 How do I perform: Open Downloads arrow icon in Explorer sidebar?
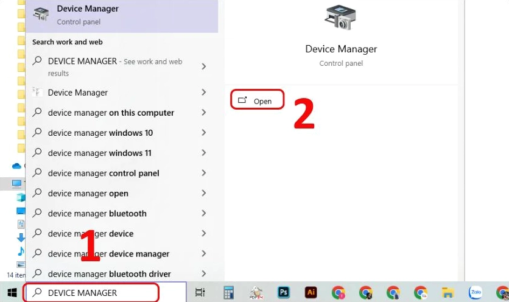click(21, 237)
